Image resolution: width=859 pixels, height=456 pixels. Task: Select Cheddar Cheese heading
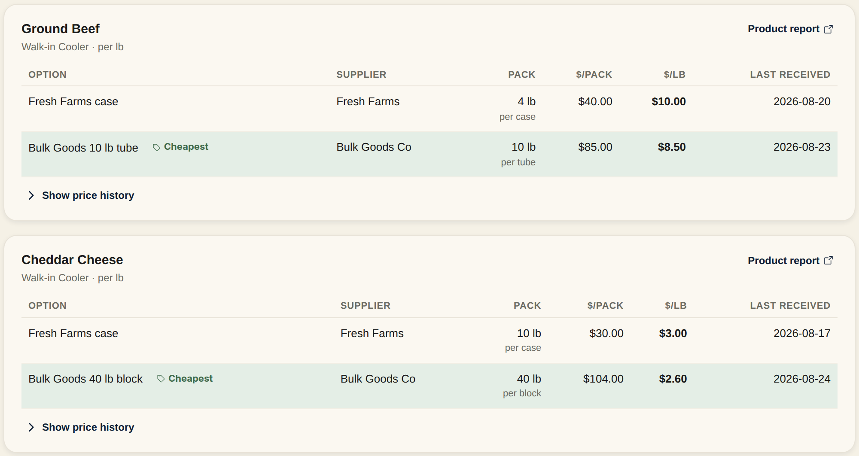72,260
